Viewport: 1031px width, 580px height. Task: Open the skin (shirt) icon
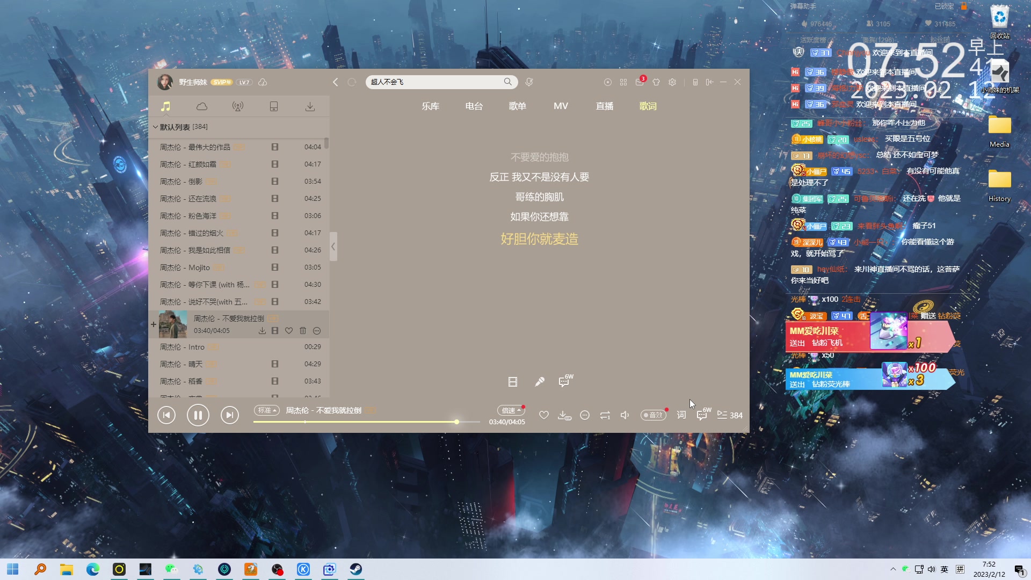click(656, 82)
